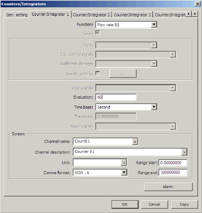Viewport: 202px width, 213px height.
Task: Open the Counter/Integrator 3 tab
Action: pos(132,15)
